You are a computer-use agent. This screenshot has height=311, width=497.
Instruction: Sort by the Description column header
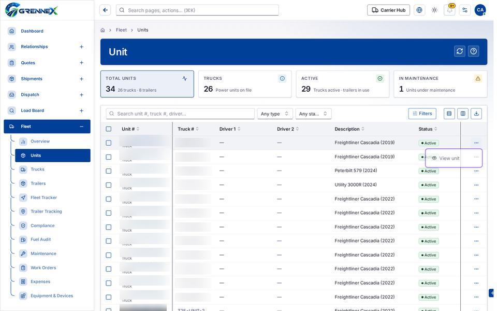point(349,129)
